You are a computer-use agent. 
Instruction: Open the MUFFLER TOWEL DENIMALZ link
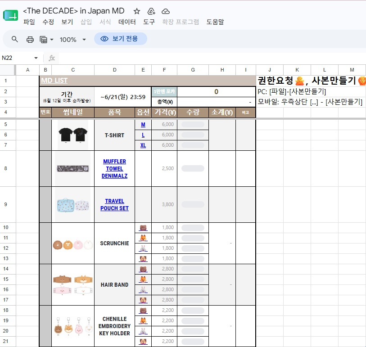click(x=115, y=168)
